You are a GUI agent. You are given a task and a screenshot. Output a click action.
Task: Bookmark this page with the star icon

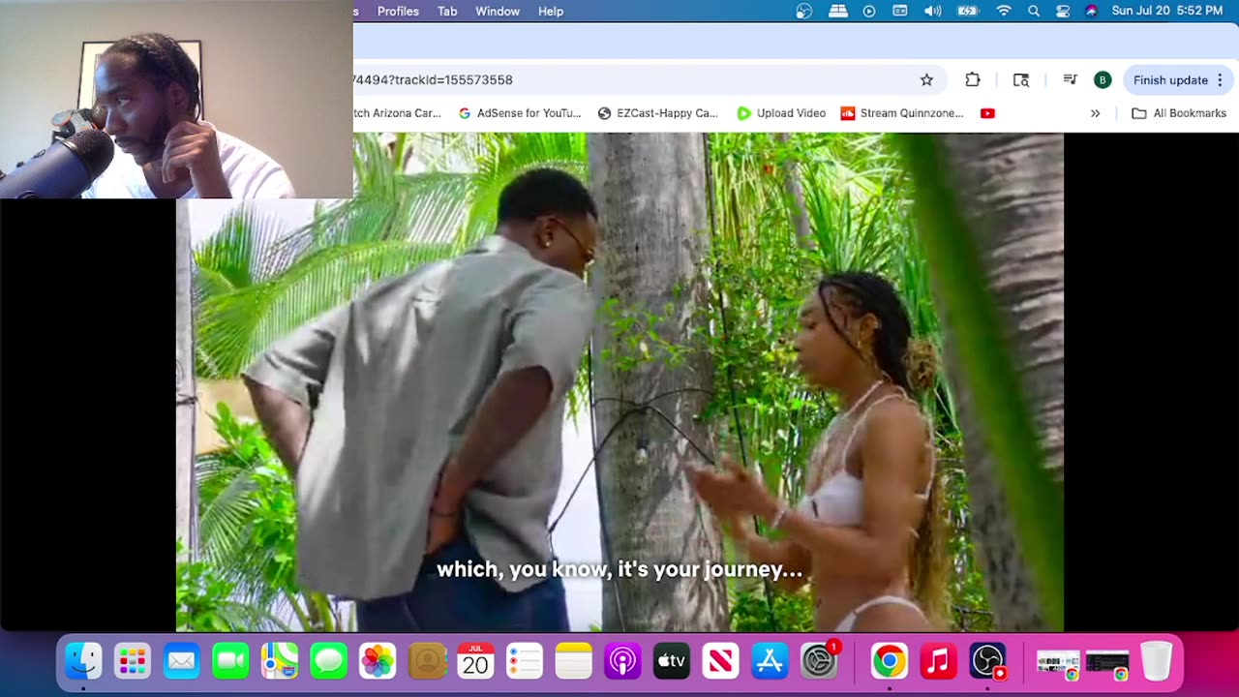pyautogui.click(x=926, y=80)
